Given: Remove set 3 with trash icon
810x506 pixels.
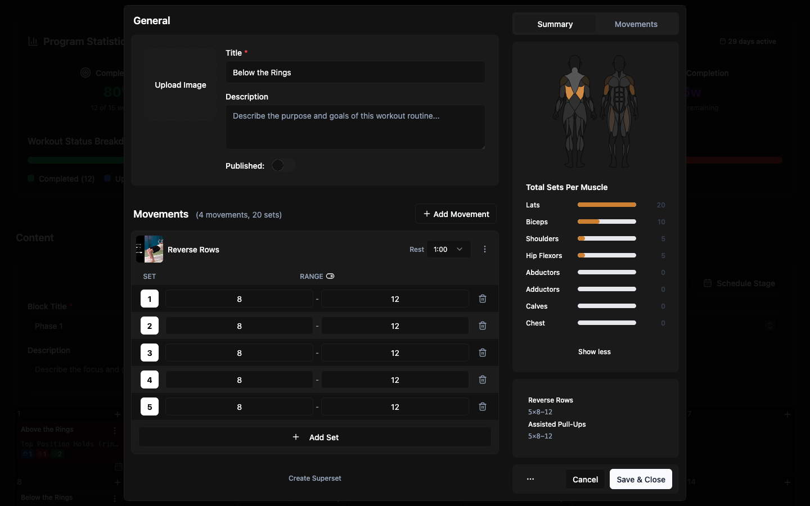Looking at the screenshot, I should point(482,353).
